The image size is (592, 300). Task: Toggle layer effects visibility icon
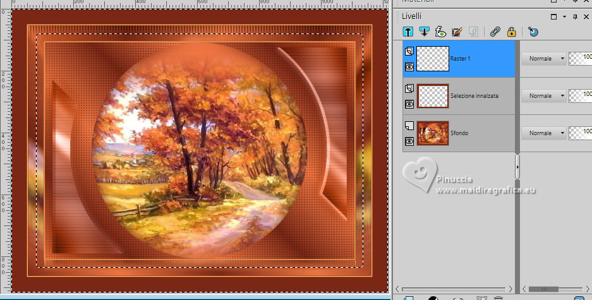pyautogui.click(x=440, y=32)
